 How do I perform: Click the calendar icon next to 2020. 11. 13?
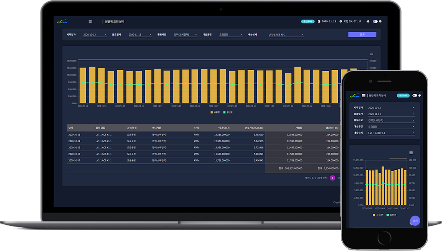pyautogui.click(x=319, y=21)
